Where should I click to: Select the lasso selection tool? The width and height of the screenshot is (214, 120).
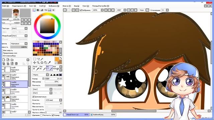pos(38,59)
